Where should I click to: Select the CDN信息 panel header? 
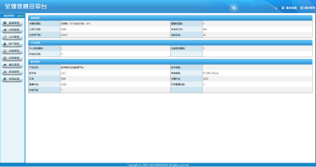tap(170, 43)
